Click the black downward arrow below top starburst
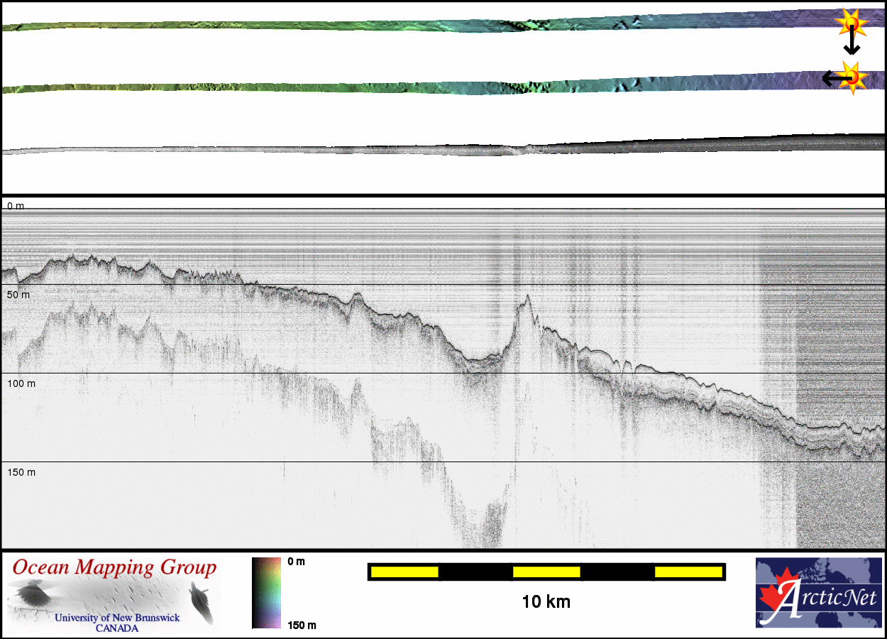The width and height of the screenshot is (887, 639). point(852,45)
